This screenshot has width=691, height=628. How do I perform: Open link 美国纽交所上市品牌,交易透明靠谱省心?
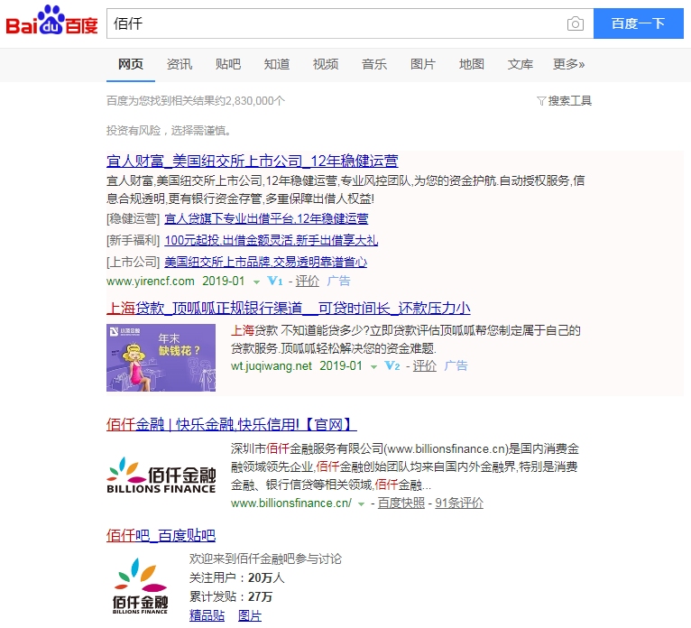266,262
